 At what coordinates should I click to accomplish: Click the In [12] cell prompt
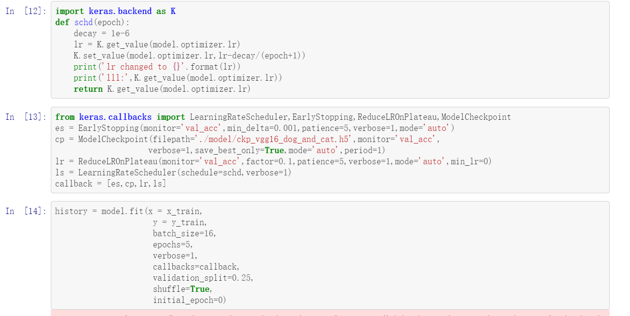coord(26,11)
